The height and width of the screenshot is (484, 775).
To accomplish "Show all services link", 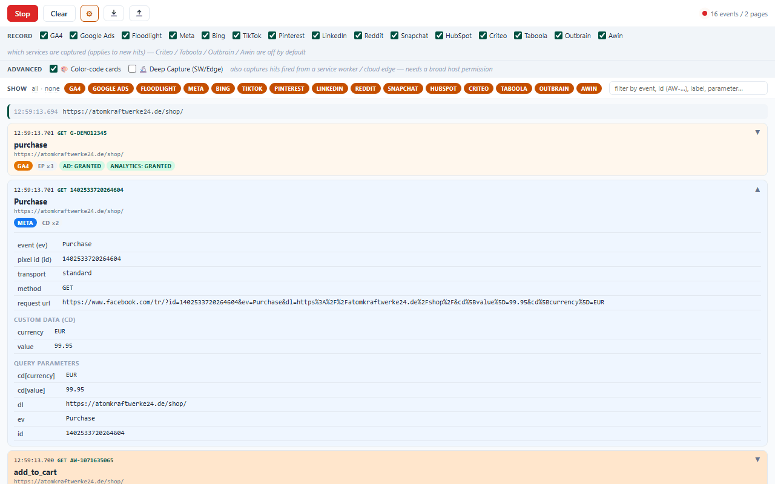I will tap(35, 88).
